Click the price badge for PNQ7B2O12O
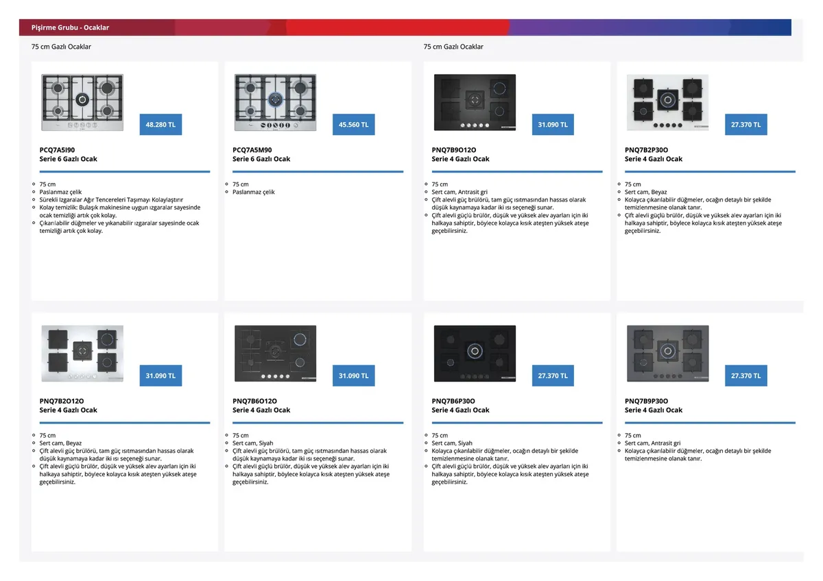Image resolution: width=823 pixels, height=581 pixels. tap(160, 375)
